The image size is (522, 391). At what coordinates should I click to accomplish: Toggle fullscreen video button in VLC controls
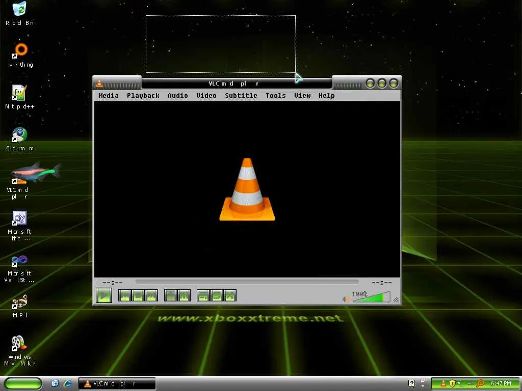(171, 295)
